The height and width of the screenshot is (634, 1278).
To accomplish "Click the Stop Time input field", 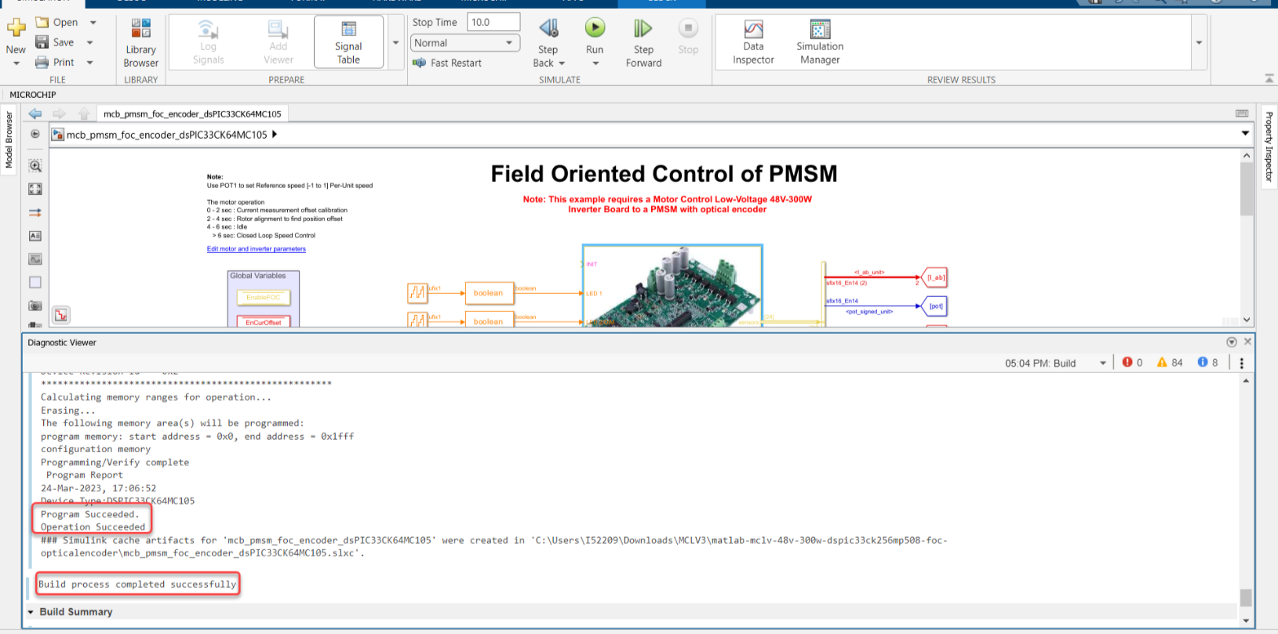I will [x=493, y=22].
